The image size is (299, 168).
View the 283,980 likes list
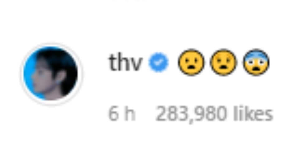(214, 114)
